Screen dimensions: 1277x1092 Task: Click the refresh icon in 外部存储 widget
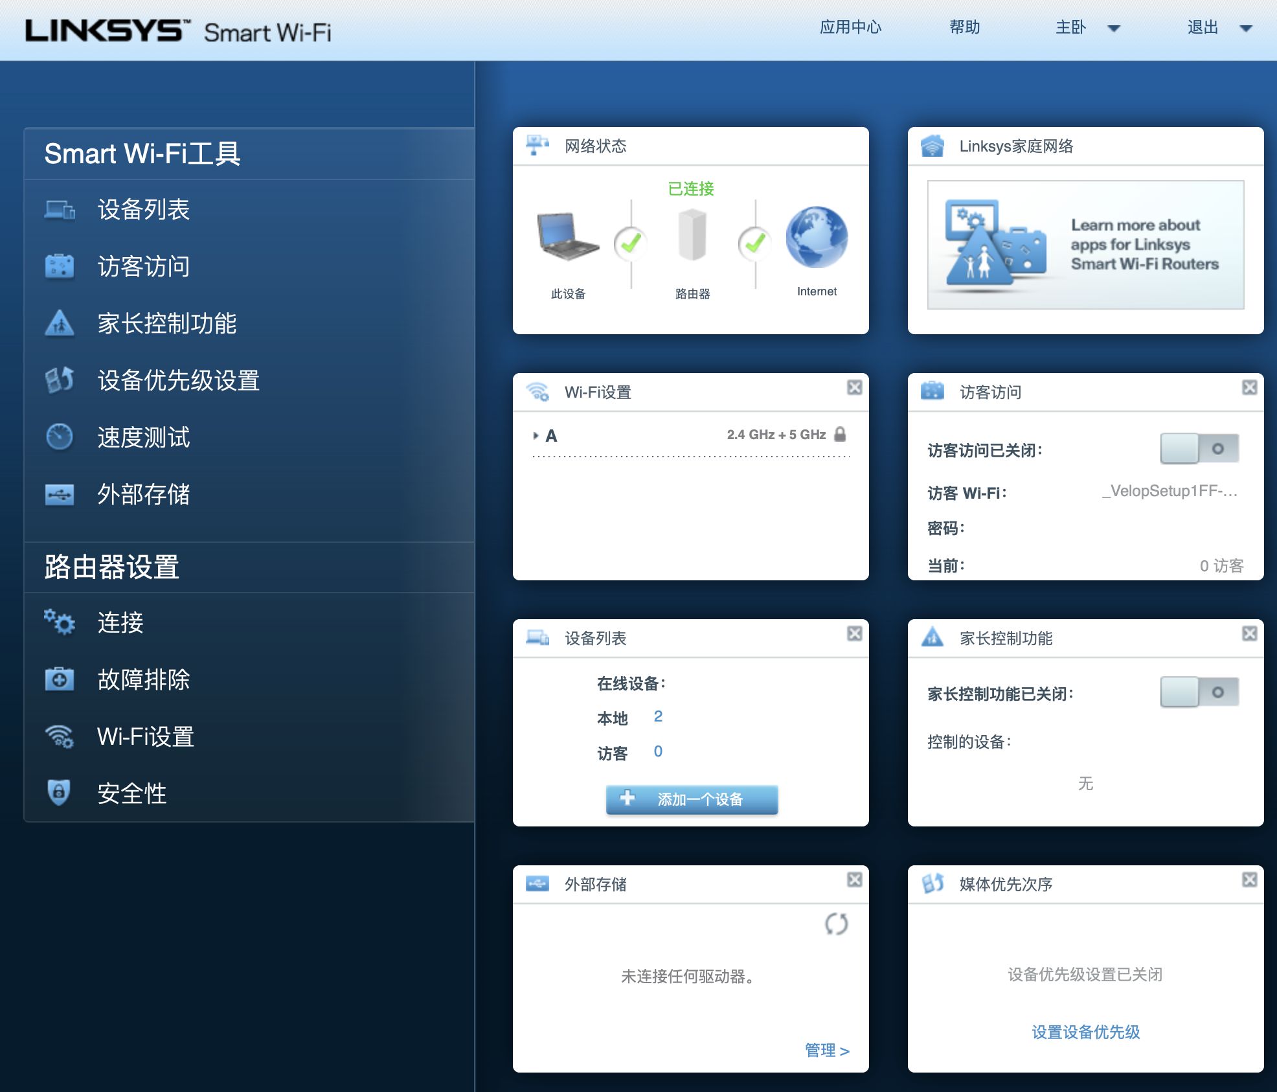click(836, 924)
